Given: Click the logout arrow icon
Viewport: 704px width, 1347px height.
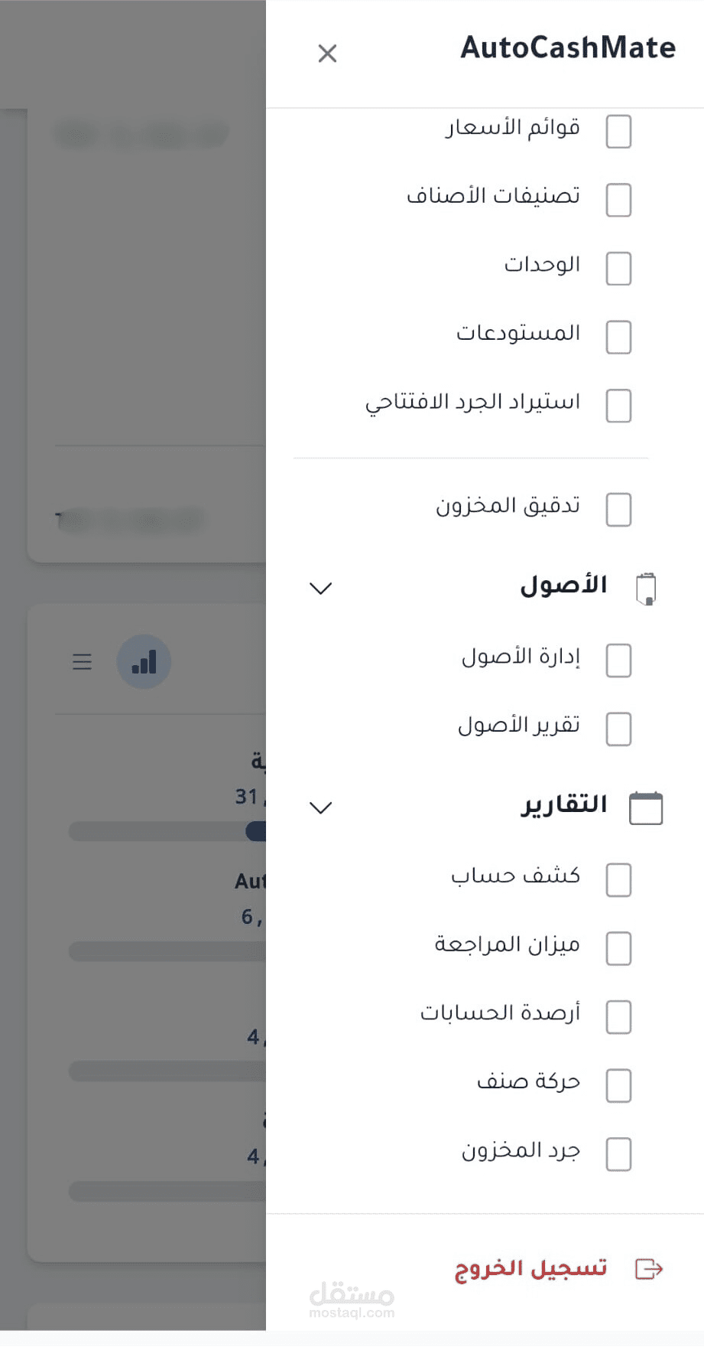Looking at the screenshot, I should point(649,1269).
